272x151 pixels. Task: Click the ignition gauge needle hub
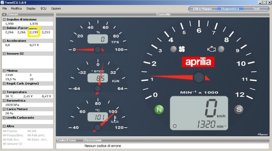point(98,88)
